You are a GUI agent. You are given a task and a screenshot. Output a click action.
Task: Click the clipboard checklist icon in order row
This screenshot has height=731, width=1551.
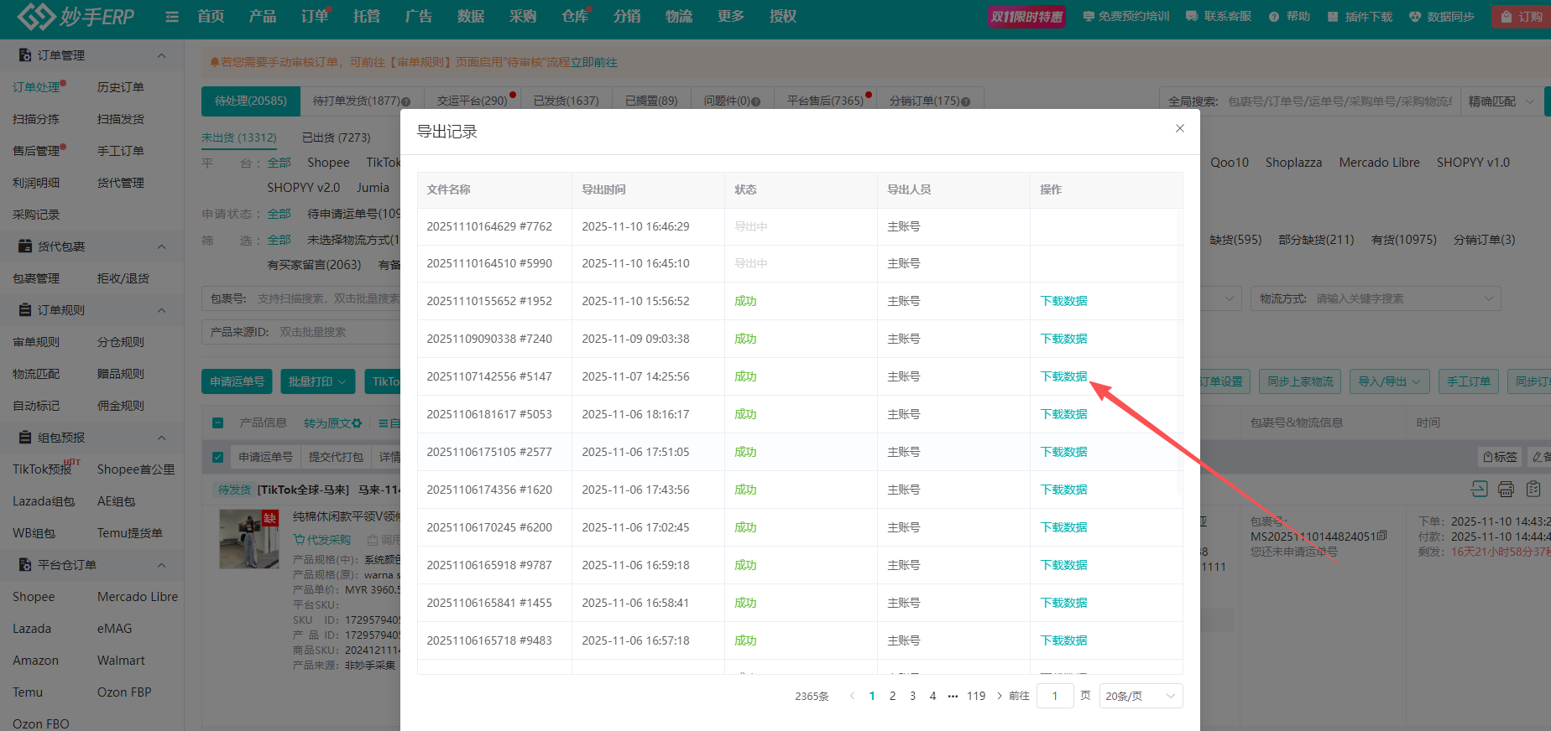click(x=1533, y=489)
